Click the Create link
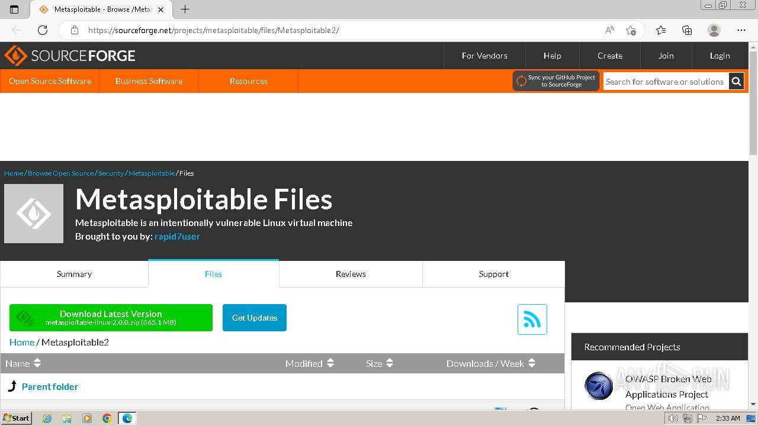 (610, 56)
